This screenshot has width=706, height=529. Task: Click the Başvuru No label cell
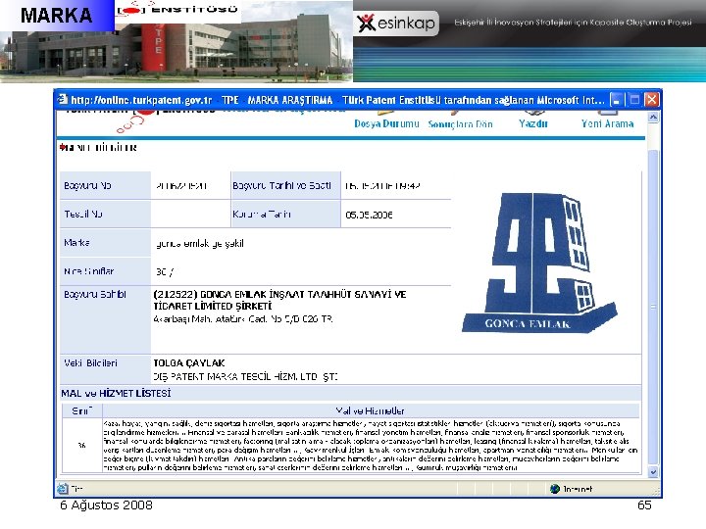105,185
